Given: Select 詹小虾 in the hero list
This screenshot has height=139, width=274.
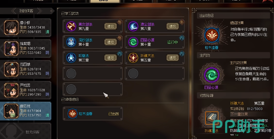Looking at the screenshot, I should [26, 27].
